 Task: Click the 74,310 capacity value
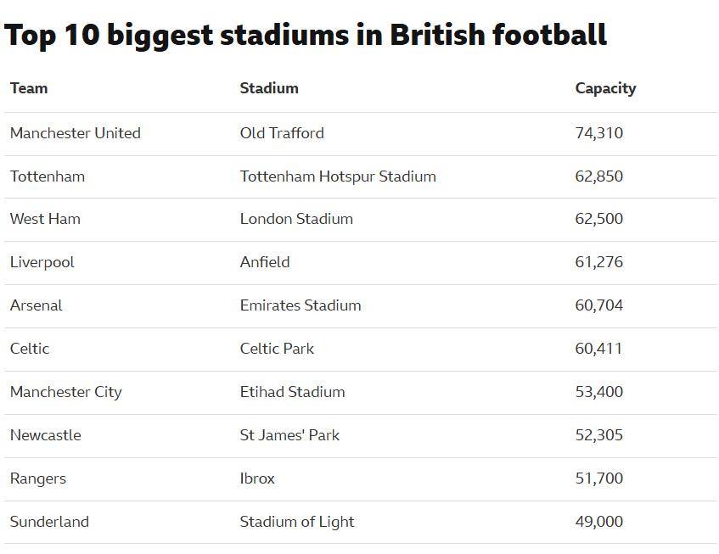tap(598, 133)
